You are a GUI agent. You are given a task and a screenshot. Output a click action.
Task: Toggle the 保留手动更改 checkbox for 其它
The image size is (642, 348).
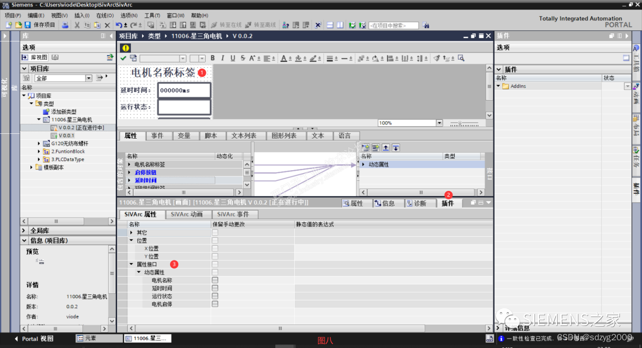click(215, 233)
